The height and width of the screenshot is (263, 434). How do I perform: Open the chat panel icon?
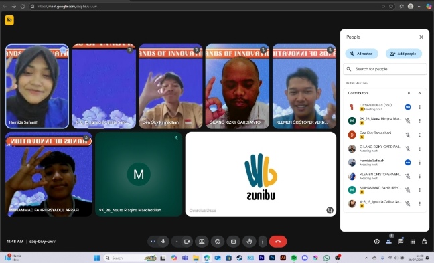[x=401, y=242]
